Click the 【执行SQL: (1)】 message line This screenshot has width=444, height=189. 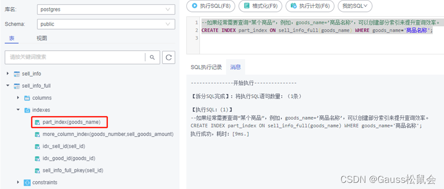click(x=212, y=109)
